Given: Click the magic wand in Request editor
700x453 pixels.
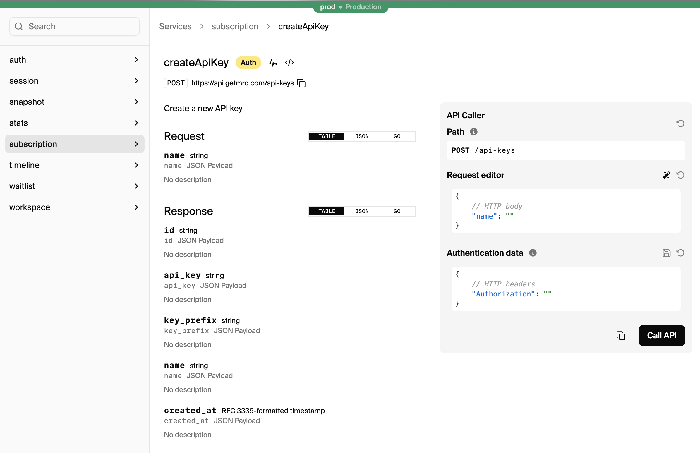Looking at the screenshot, I should point(667,175).
